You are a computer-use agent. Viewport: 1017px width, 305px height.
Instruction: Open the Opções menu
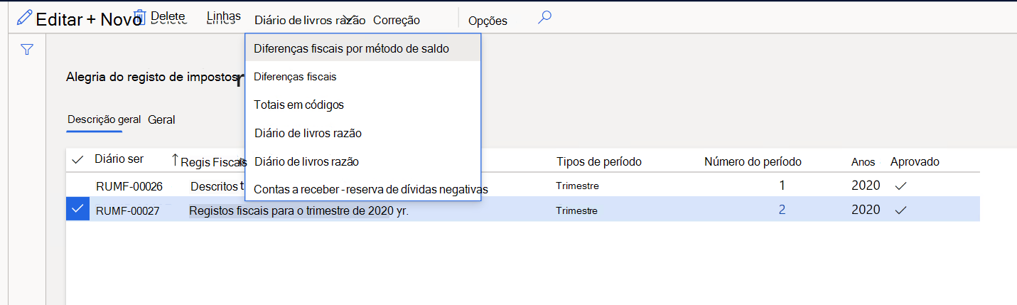click(488, 21)
